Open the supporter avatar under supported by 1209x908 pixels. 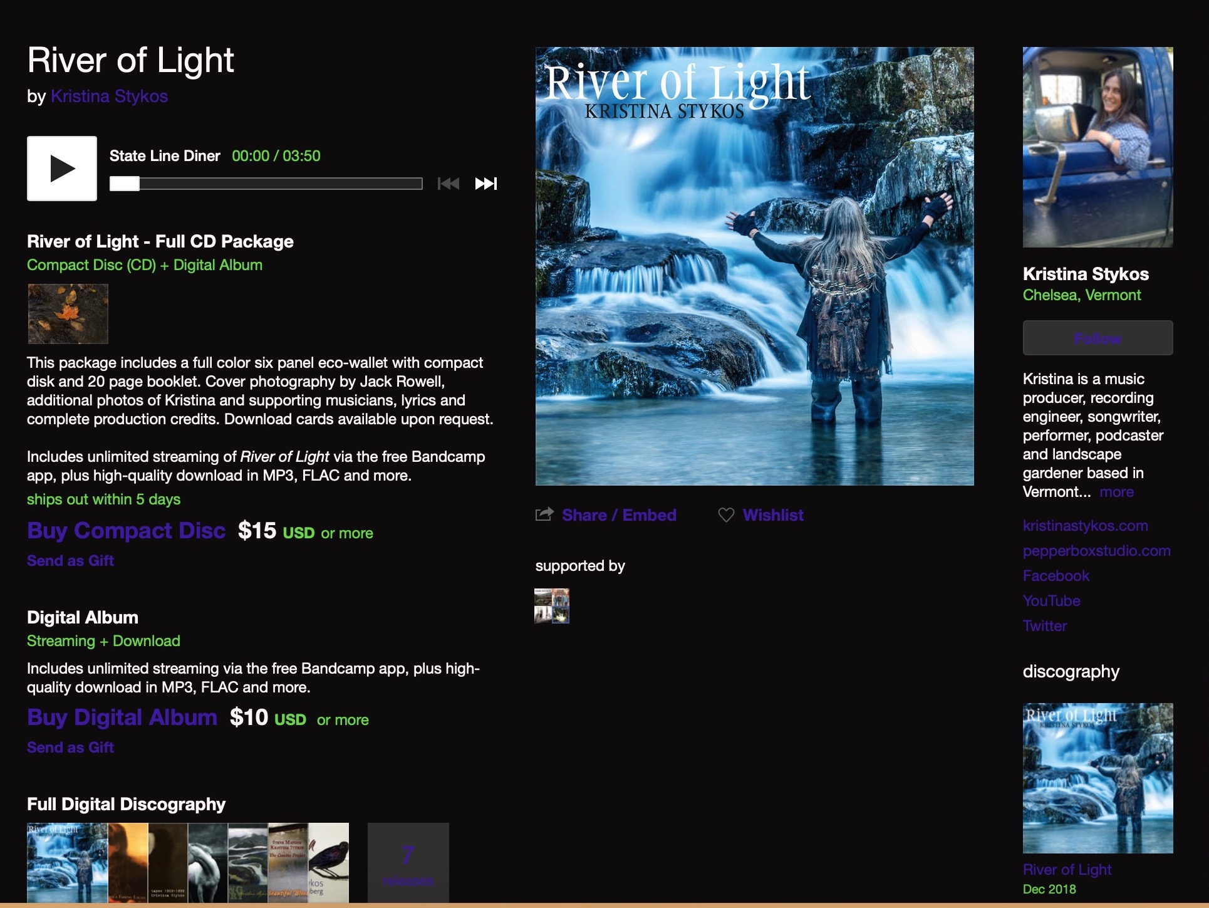click(x=551, y=606)
